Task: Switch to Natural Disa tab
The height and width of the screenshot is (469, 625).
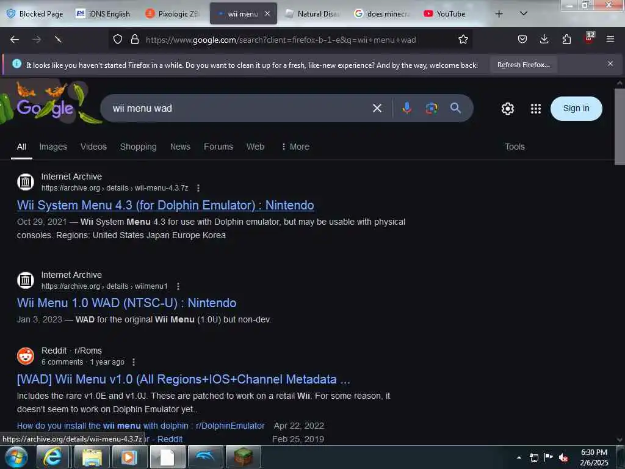Action: click(312, 14)
